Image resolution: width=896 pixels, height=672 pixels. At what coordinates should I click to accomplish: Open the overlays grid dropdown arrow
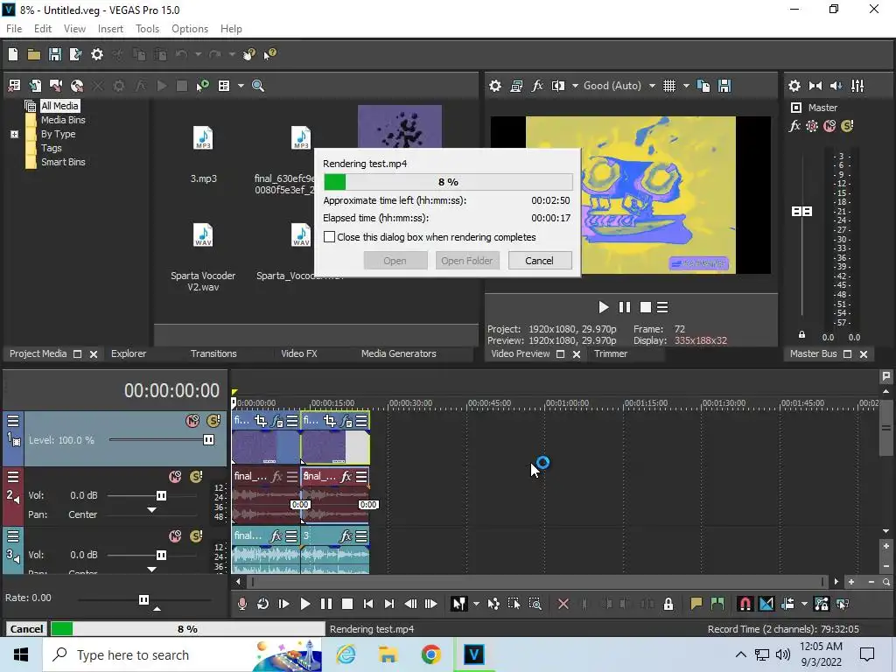pyautogui.click(x=686, y=86)
